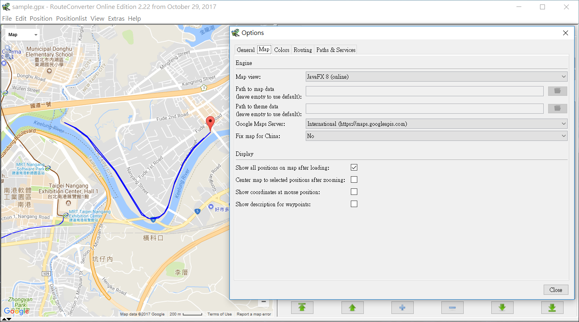Click the move down green arrow button
This screenshot has width=579, height=322.
tap(502, 307)
